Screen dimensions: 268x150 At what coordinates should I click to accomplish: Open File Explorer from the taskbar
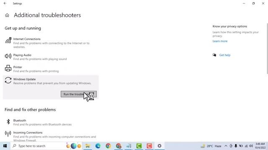point(88,146)
